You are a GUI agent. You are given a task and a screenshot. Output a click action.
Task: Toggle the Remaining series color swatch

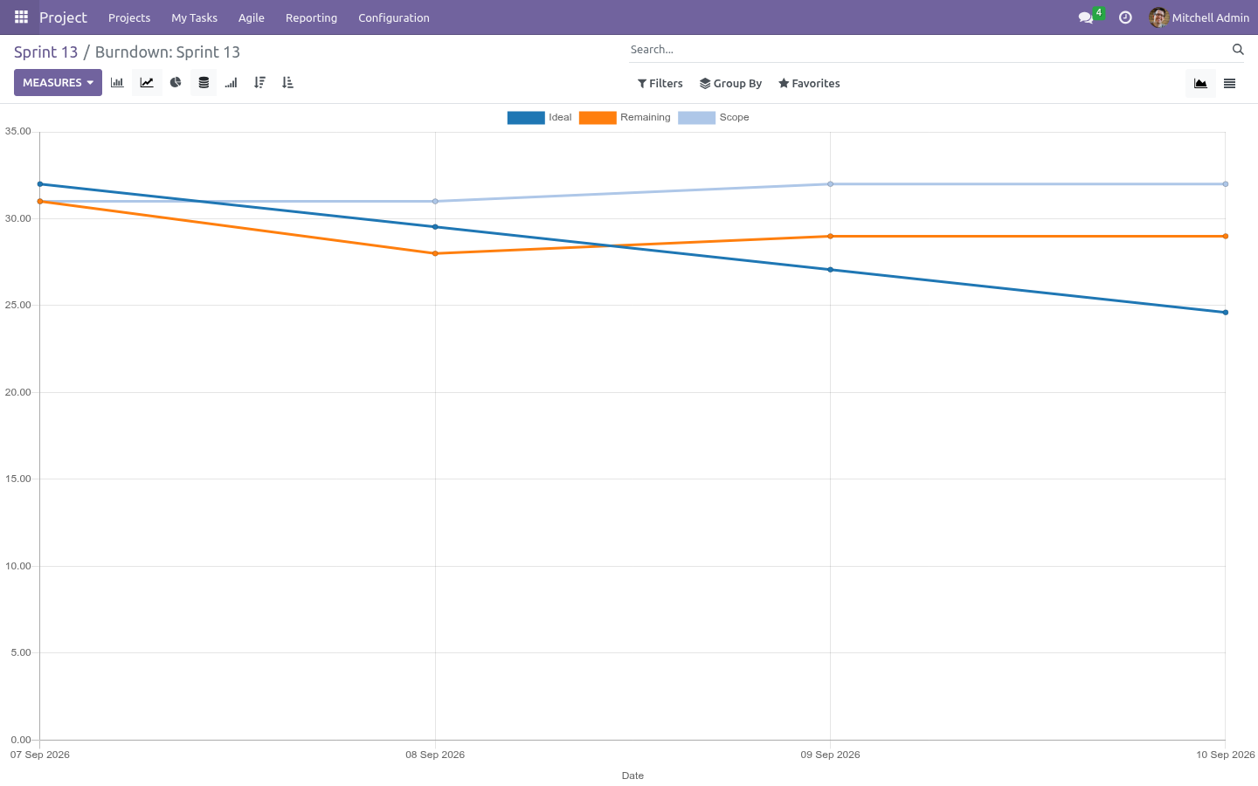coord(598,118)
